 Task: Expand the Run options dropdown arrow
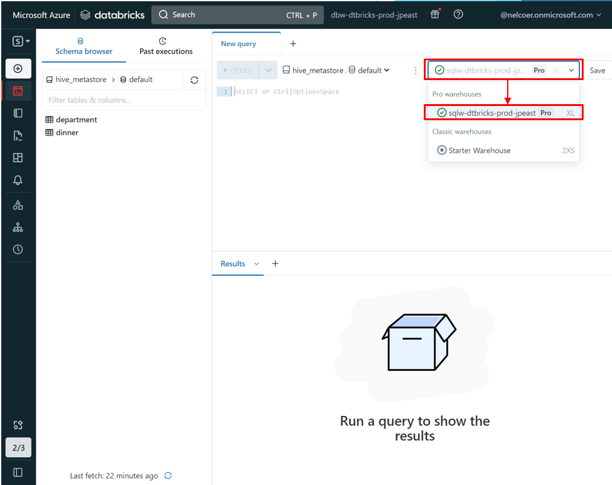[268, 70]
